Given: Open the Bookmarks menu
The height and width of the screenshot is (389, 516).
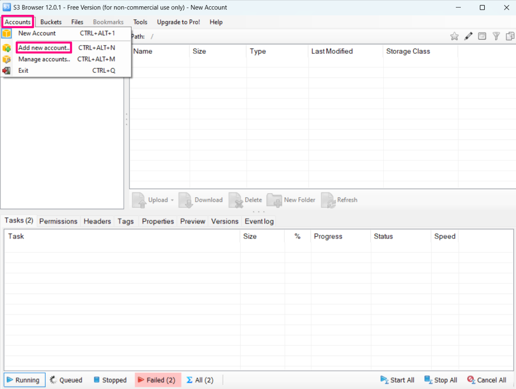Looking at the screenshot, I should pyautogui.click(x=108, y=22).
